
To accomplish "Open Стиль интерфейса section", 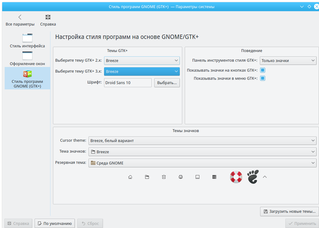I will coord(27,41).
